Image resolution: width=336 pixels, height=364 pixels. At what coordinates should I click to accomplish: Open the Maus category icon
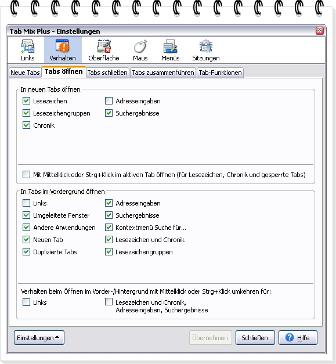(x=140, y=50)
